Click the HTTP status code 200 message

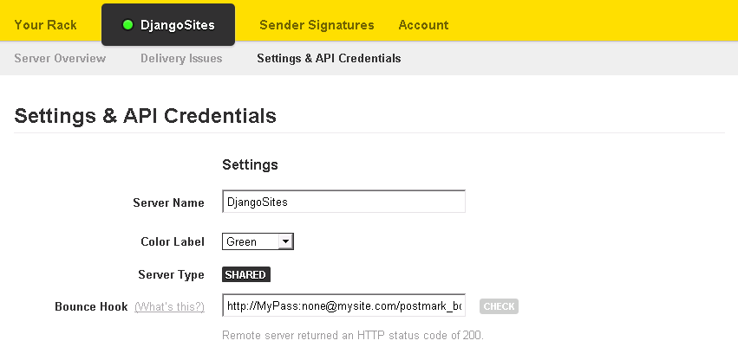click(352, 335)
